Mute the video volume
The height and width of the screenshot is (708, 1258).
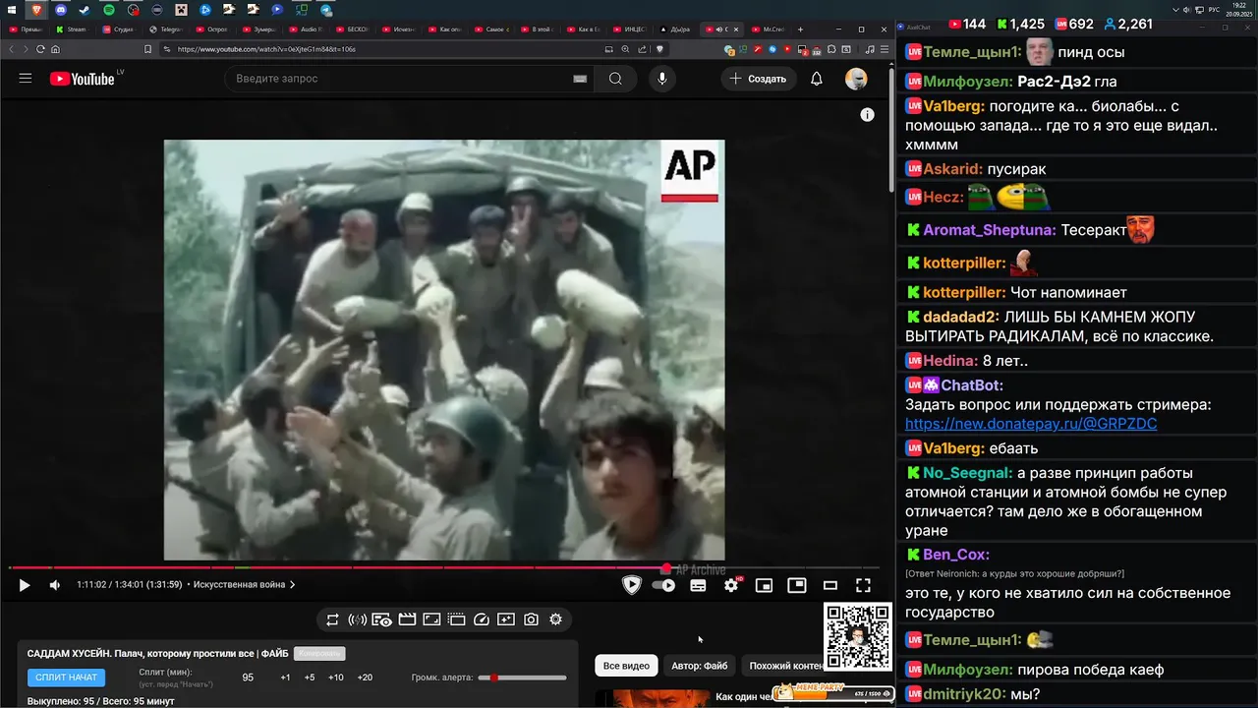55,585
